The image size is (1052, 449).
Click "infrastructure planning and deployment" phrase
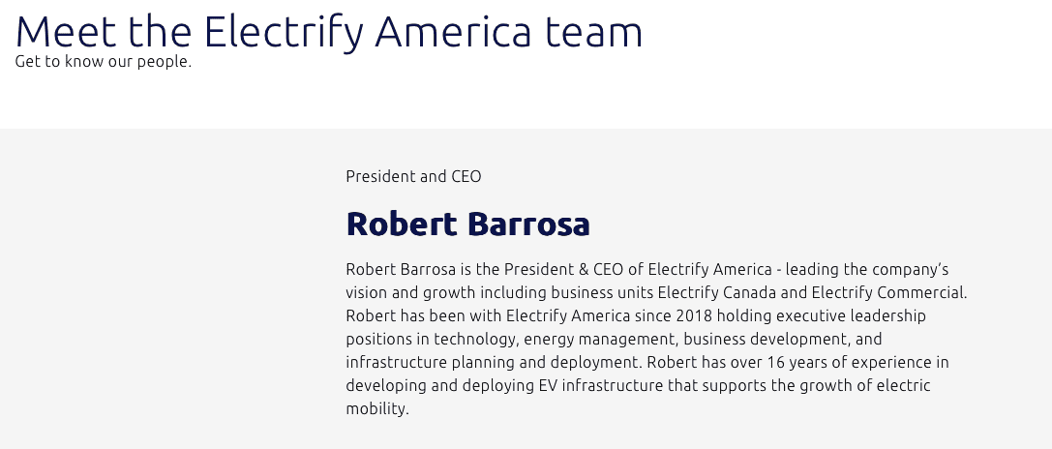point(494,363)
